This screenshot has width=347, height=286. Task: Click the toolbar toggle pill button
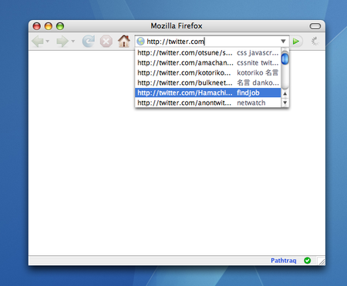click(315, 26)
